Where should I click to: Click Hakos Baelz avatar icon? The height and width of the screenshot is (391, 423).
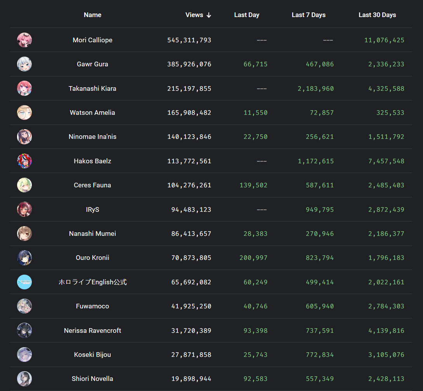click(24, 161)
